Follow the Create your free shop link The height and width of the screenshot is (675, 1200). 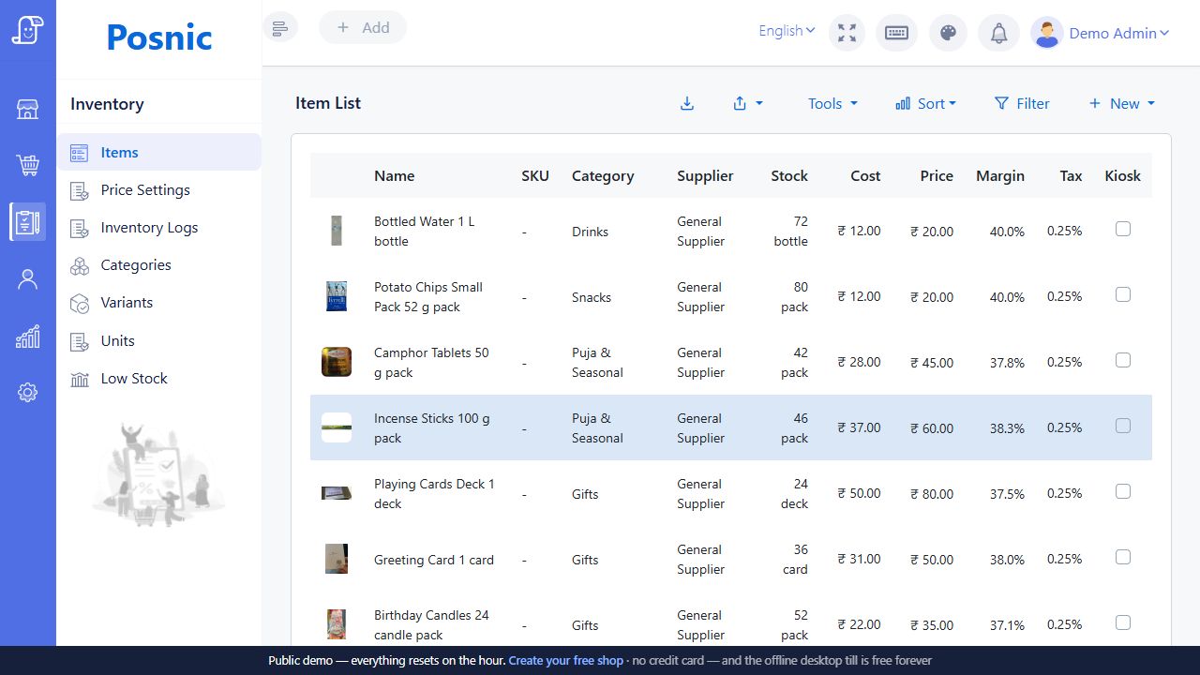tap(565, 660)
